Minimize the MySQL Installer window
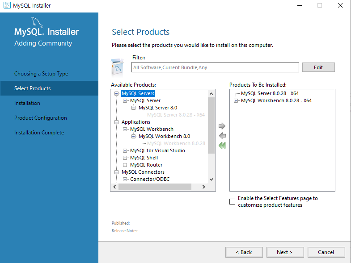The height and width of the screenshot is (263, 351). coord(300,6)
